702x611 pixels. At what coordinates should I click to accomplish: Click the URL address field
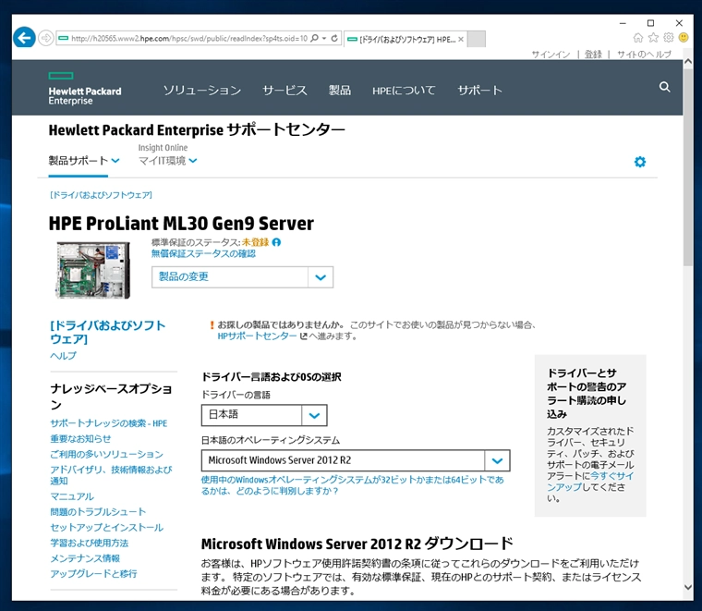pyautogui.click(x=189, y=39)
